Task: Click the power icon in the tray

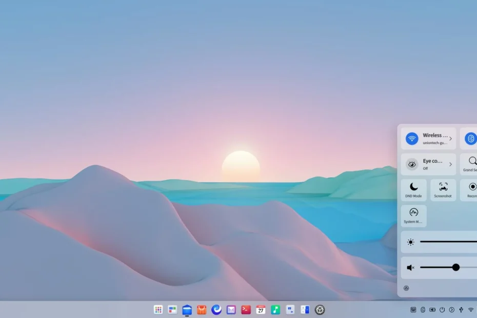Action: pos(442,310)
